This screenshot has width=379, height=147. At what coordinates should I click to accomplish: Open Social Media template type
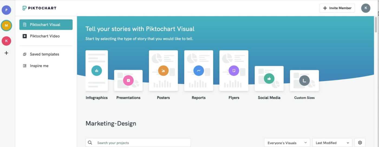click(269, 78)
